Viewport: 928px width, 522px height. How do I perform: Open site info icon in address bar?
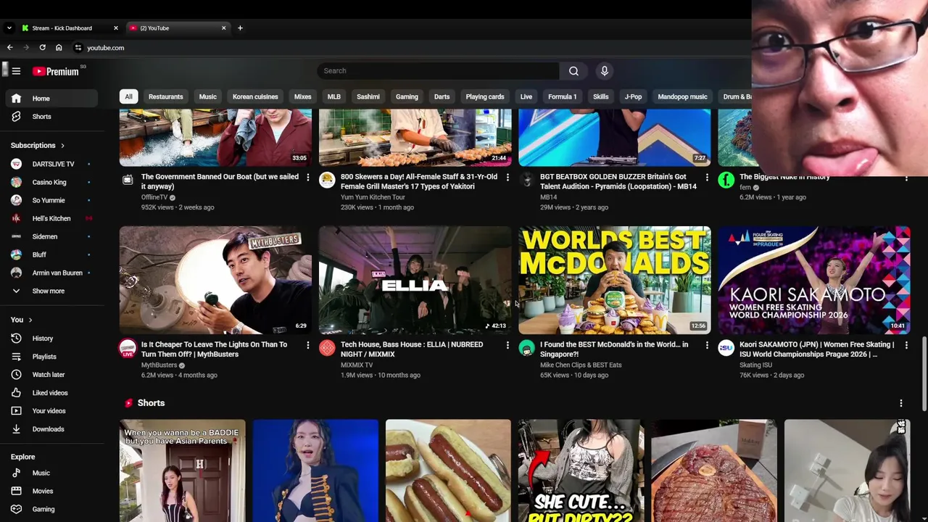pyautogui.click(x=78, y=48)
